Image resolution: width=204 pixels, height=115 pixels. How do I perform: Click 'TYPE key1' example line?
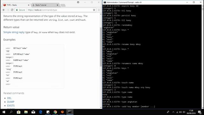coord(18,66)
